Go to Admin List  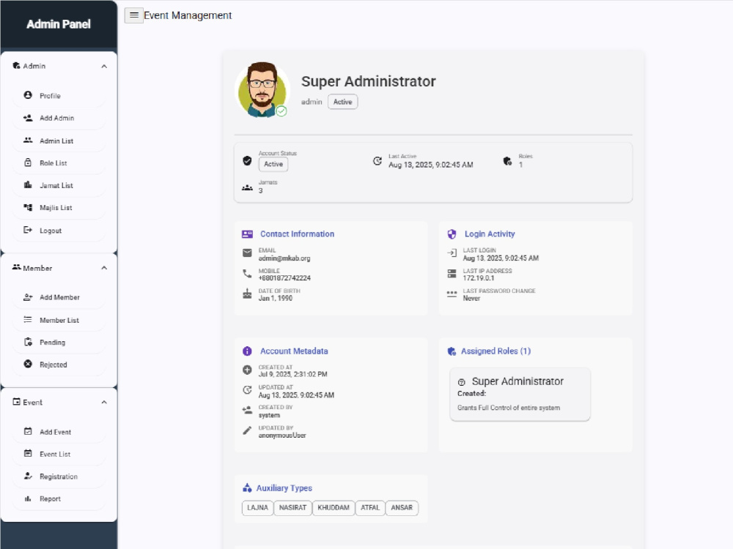point(59,141)
